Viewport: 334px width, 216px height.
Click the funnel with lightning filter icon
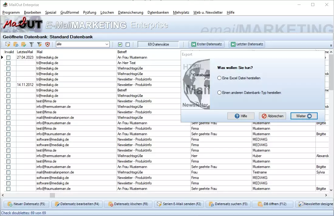point(39,44)
